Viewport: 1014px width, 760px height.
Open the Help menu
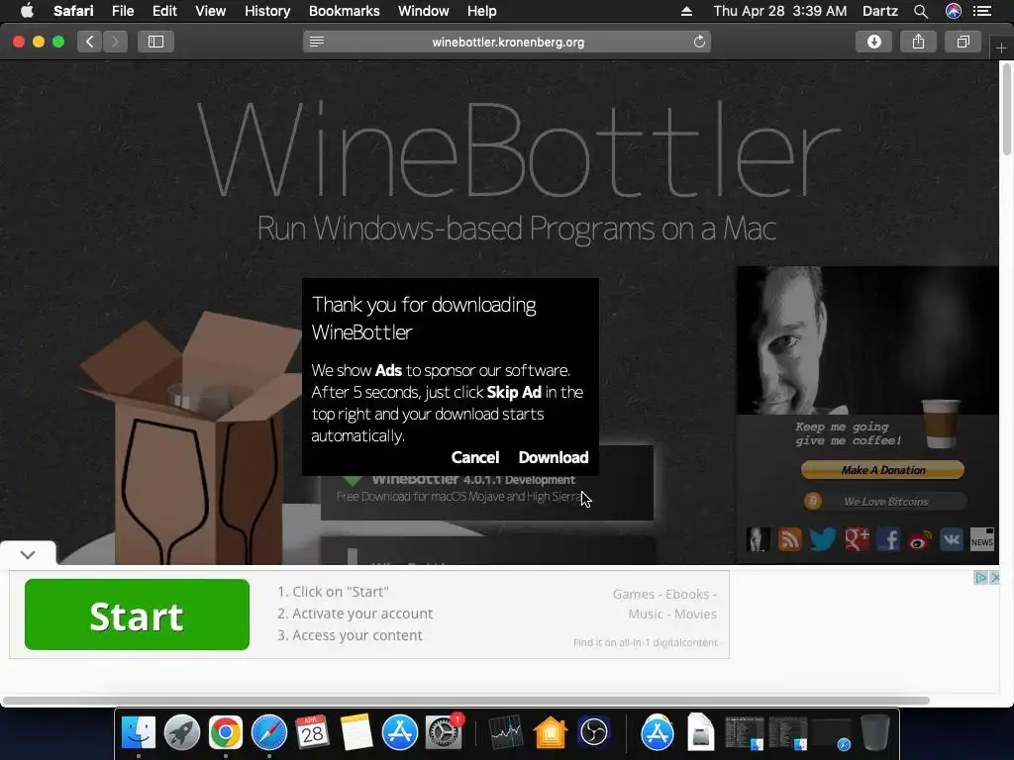pos(482,11)
